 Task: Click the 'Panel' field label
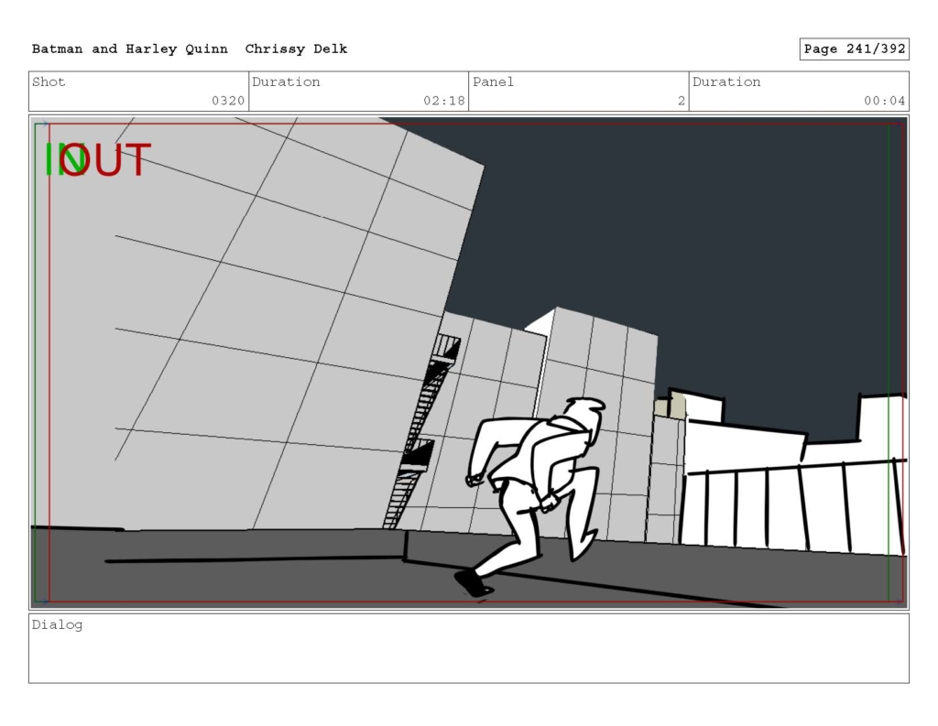(493, 81)
